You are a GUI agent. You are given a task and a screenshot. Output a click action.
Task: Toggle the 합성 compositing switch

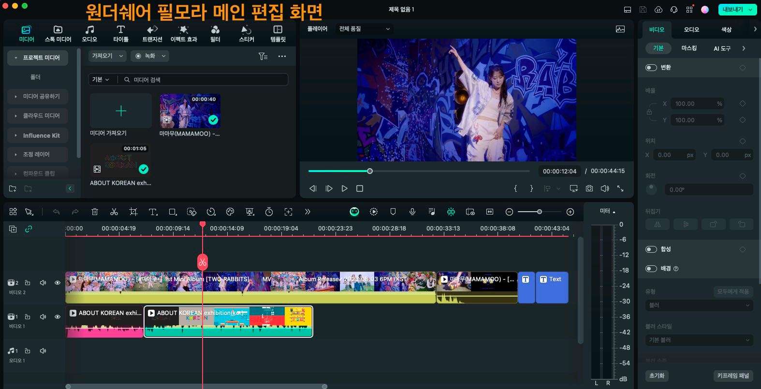(651, 249)
